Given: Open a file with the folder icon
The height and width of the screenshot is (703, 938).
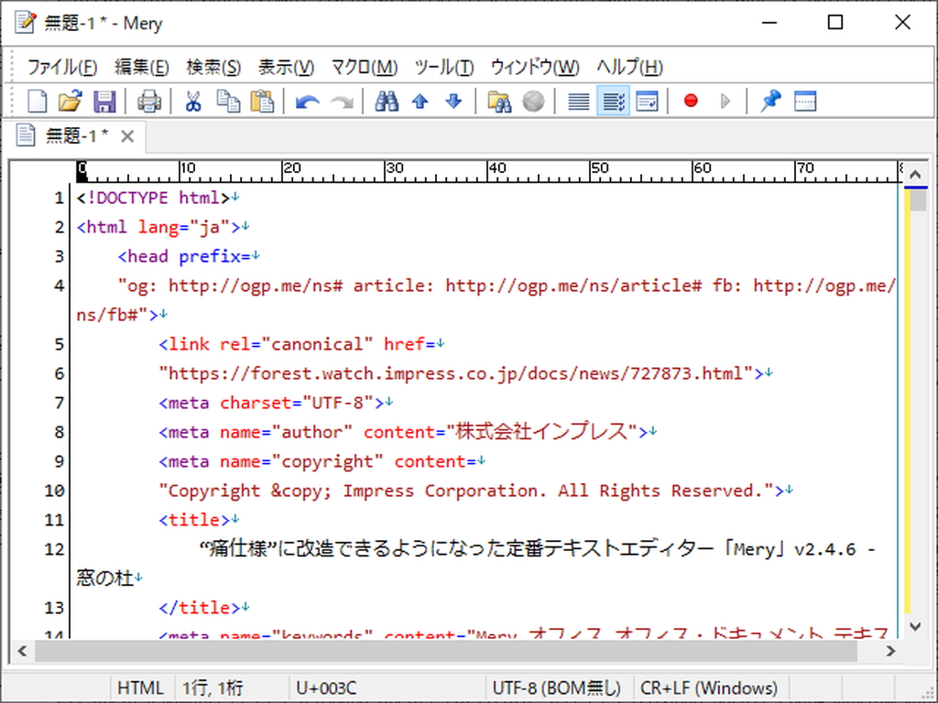Looking at the screenshot, I should [x=70, y=101].
